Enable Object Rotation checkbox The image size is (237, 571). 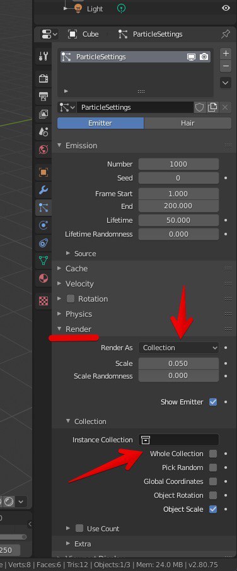213,495
